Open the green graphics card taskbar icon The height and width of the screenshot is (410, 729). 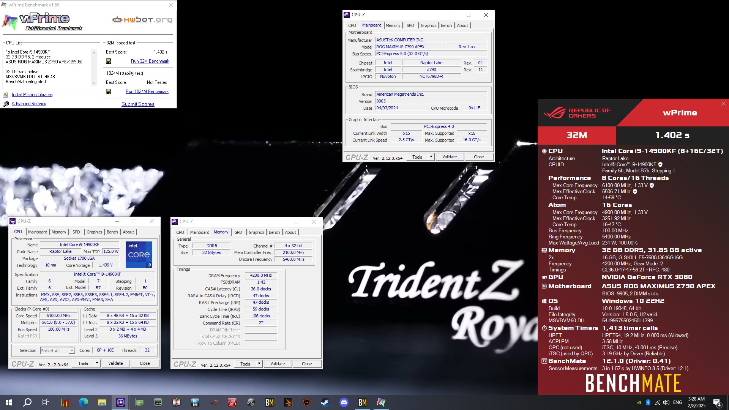[x=139, y=402]
